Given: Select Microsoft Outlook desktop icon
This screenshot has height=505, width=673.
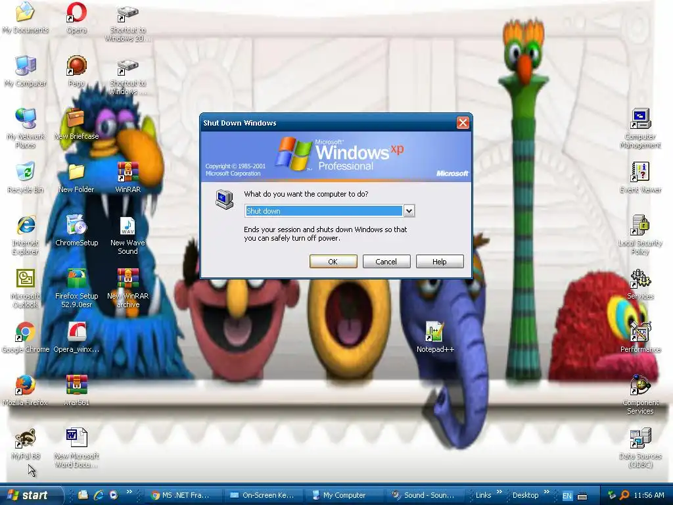Looking at the screenshot, I should tap(26, 288).
